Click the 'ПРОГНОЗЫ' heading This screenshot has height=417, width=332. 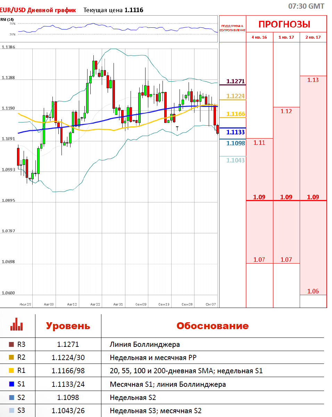coord(284,24)
